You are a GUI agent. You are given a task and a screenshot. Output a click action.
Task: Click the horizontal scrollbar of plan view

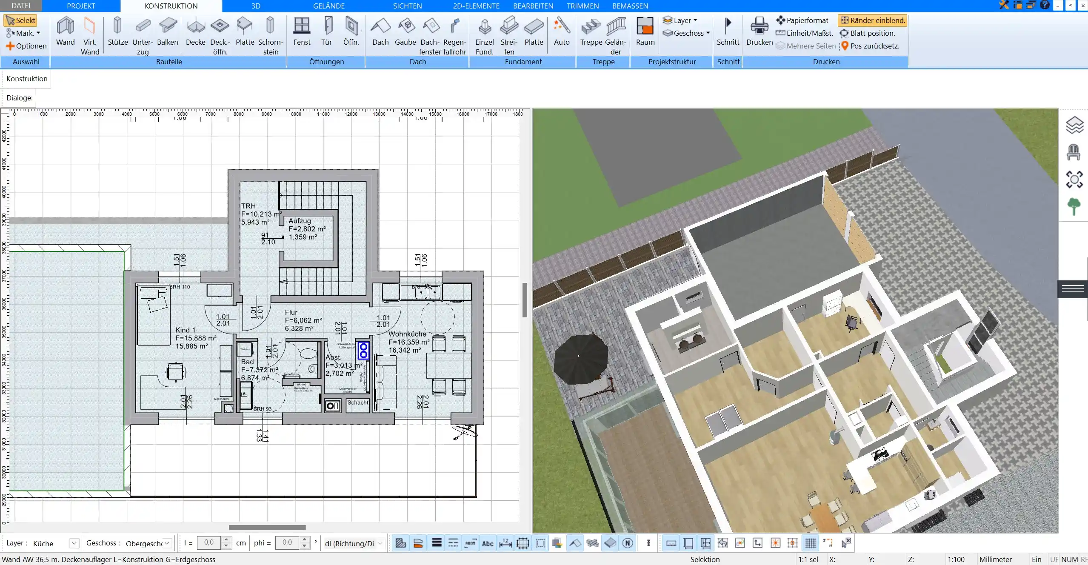(x=267, y=527)
